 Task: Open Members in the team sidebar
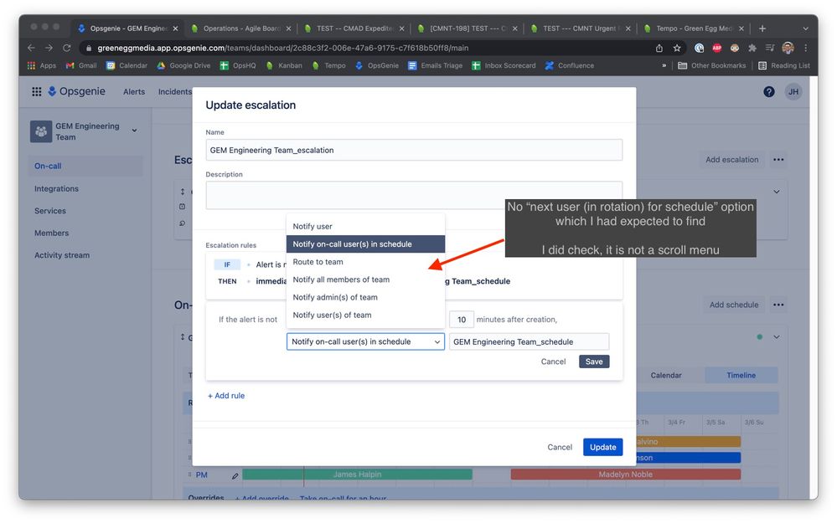pos(52,233)
